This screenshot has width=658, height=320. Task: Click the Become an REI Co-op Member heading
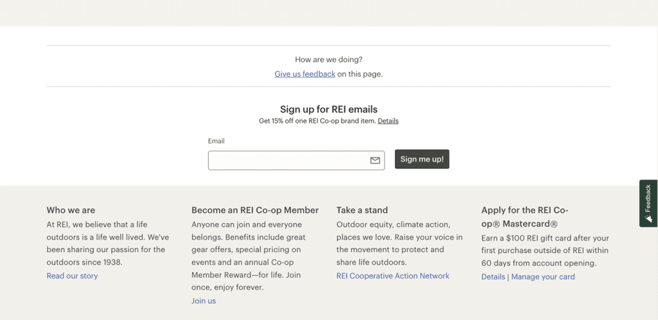[x=255, y=210]
